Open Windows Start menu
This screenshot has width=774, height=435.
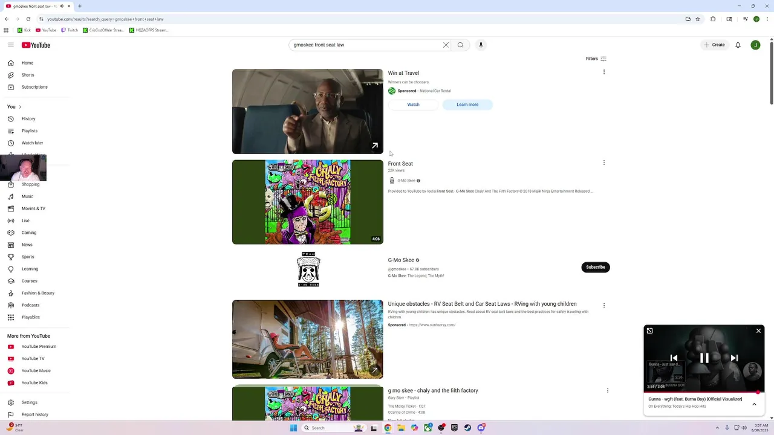coord(293,428)
